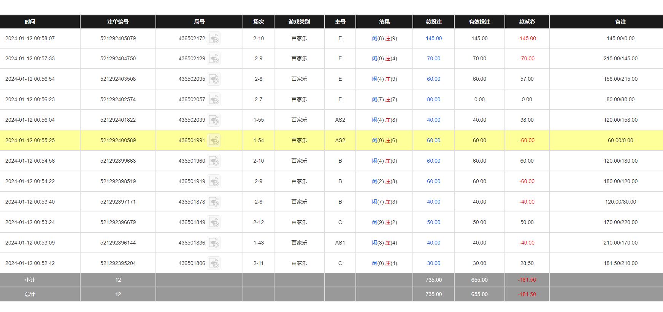663x312 pixels.
Task: Click video icon for round 436501849
Action: tap(214, 223)
